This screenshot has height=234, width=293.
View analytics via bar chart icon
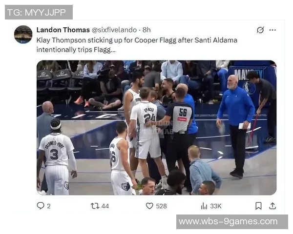pyautogui.click(x=204, y=206)
